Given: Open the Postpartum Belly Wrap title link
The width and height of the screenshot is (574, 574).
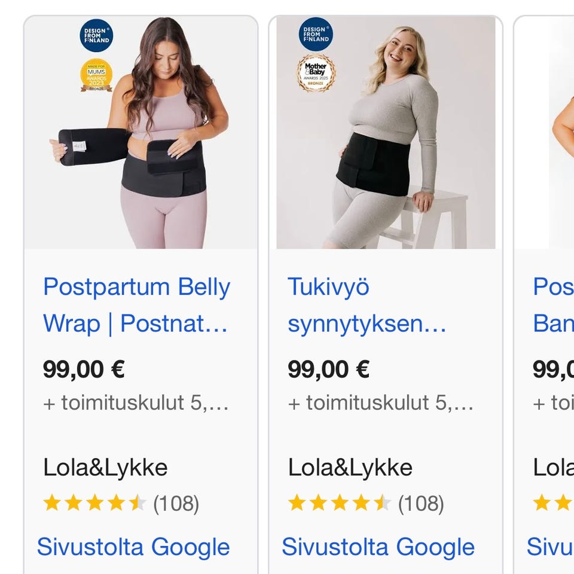Looking at the screenshot, I should (x=136, y=305).
